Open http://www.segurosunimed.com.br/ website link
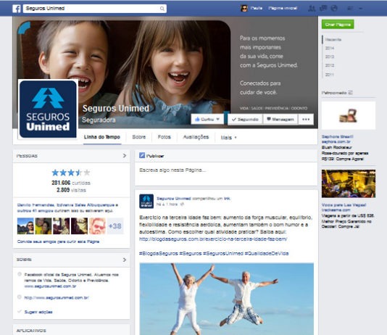 click(57, 297)
